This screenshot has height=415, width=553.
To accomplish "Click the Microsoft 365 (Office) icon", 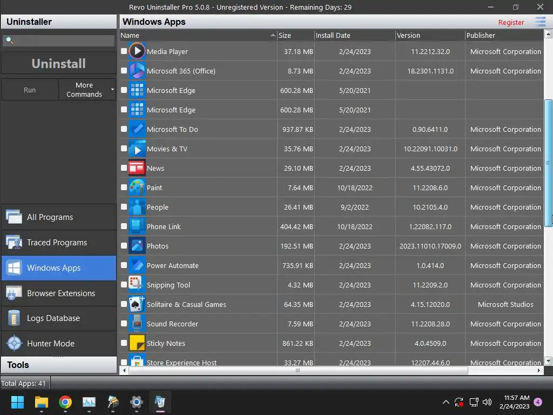I will coord(137,71).
